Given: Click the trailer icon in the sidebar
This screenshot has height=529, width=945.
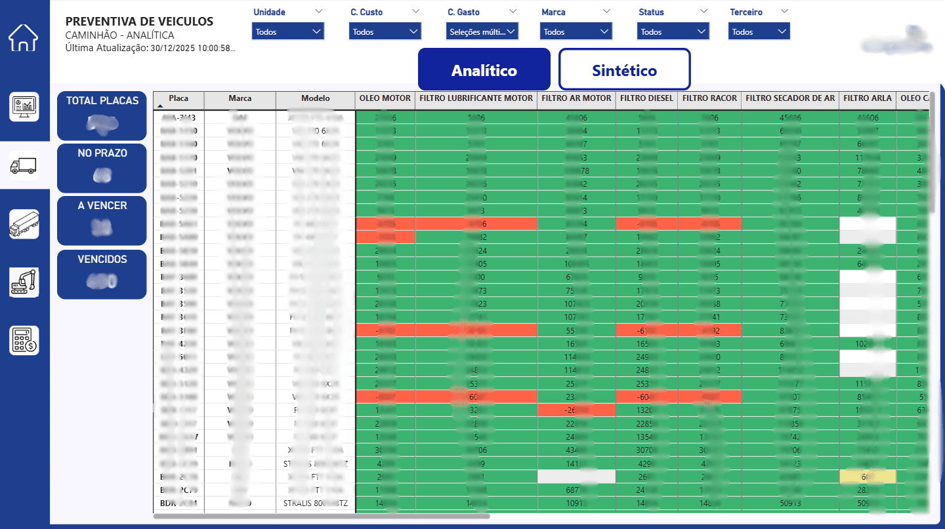Looking at the screenshot, I should tap(24, 224).
